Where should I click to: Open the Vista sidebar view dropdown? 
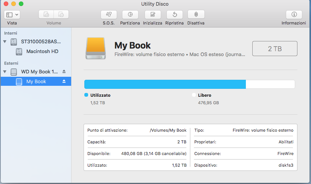pyautogui.click(x=12, y=15)
